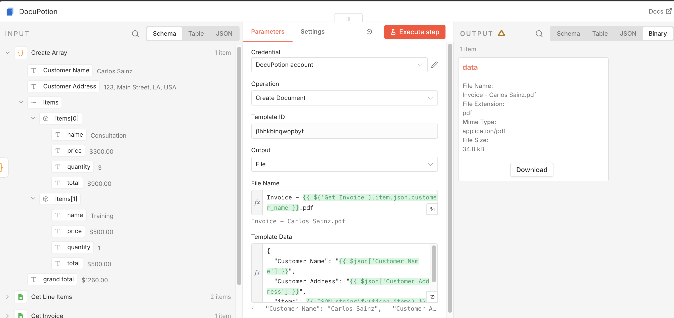
Task: Click the output warning triangle icon
Action: pos(501,33)
